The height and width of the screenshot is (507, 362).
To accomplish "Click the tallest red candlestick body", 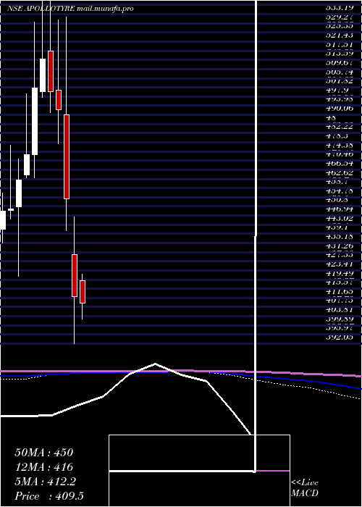I will coord(67,156).
